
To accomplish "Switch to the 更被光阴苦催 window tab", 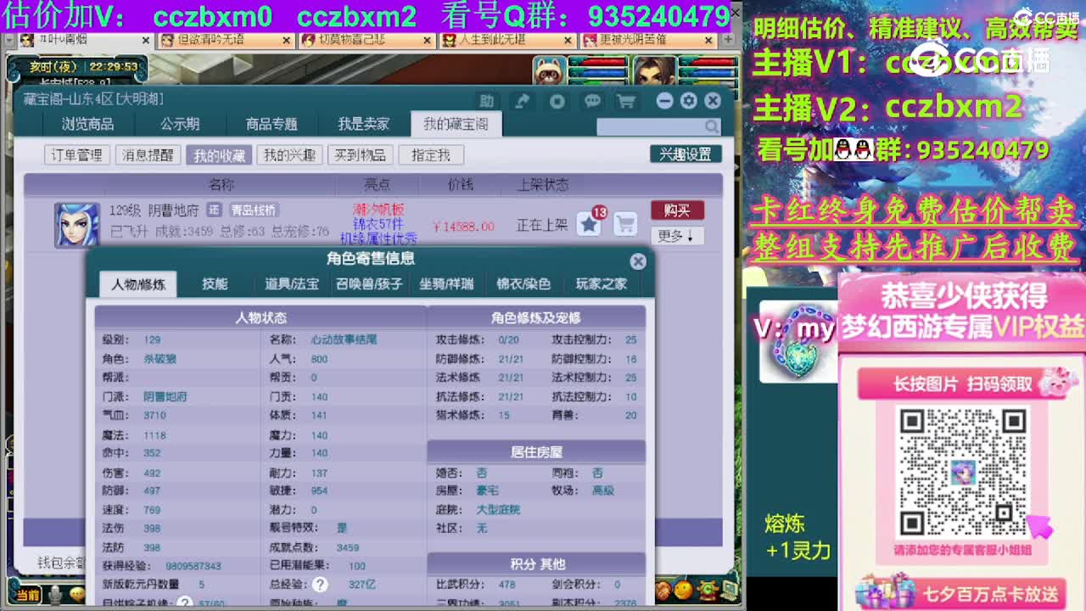I will (x=649, y=40).
